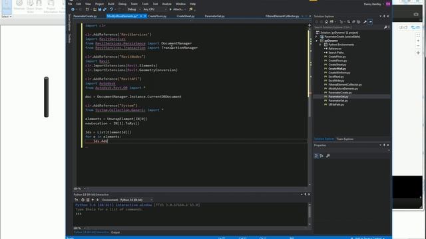This screenshot has width=426, height=239.
Task: Switch to the Output tab
Action: coord(115,232)
